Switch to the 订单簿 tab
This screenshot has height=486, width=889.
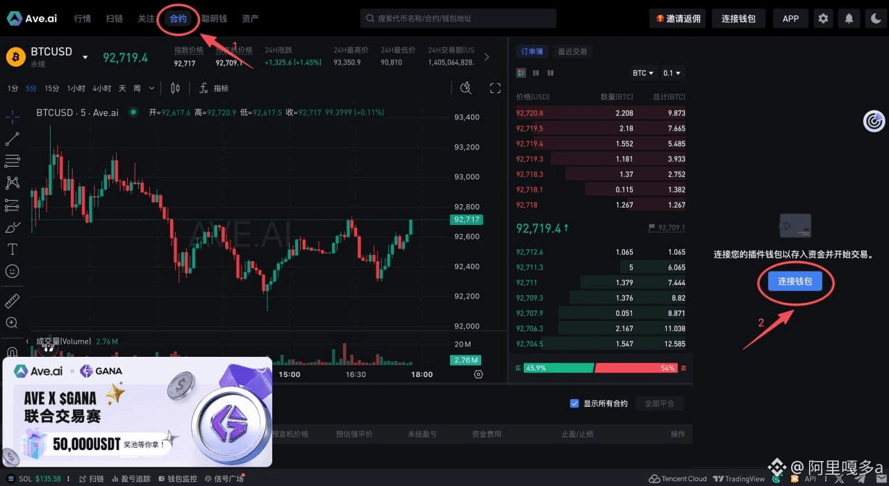tap(533, 51)
